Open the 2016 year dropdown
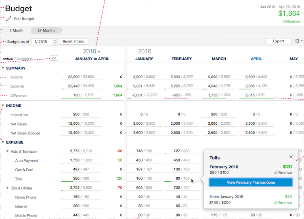 tap(92, 51)
